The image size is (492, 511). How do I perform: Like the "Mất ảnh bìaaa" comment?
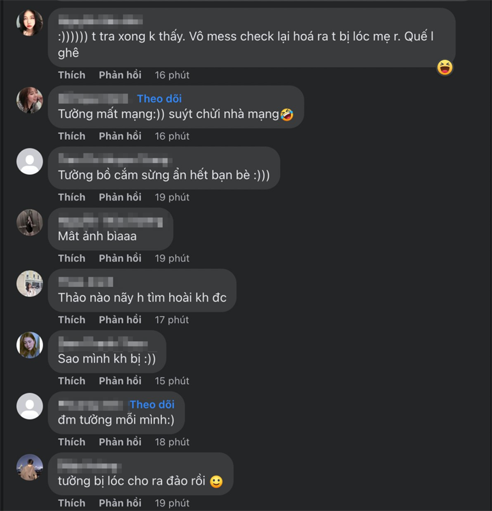coord(71,258)
